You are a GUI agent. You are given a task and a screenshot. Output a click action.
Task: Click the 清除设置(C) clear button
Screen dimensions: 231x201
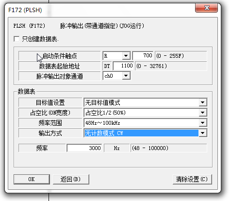pyautogui.click(x=192, y=179)
